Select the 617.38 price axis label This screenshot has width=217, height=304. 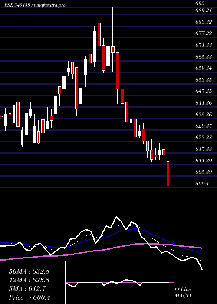204,149
